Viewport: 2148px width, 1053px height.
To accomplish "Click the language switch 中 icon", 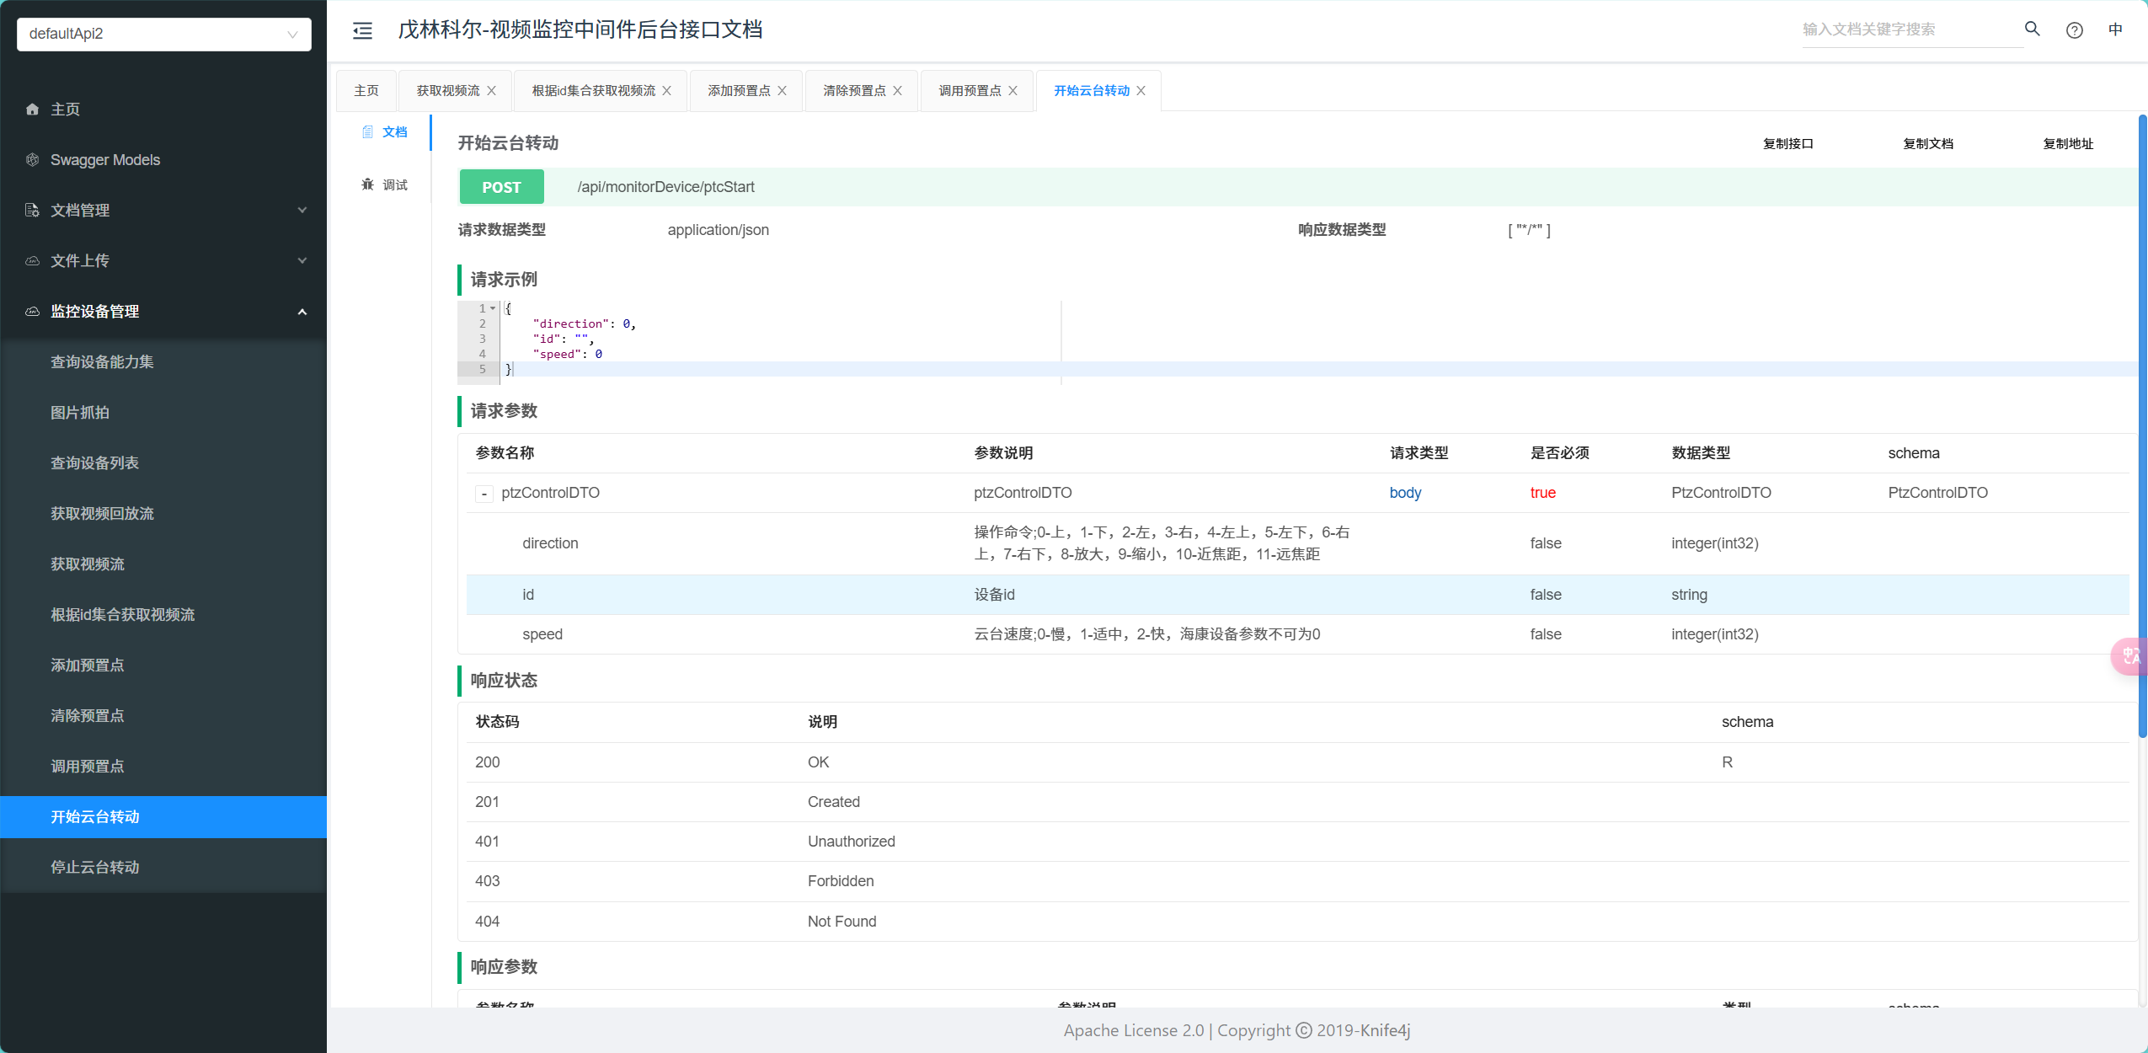I will [x=2115, y=29].
